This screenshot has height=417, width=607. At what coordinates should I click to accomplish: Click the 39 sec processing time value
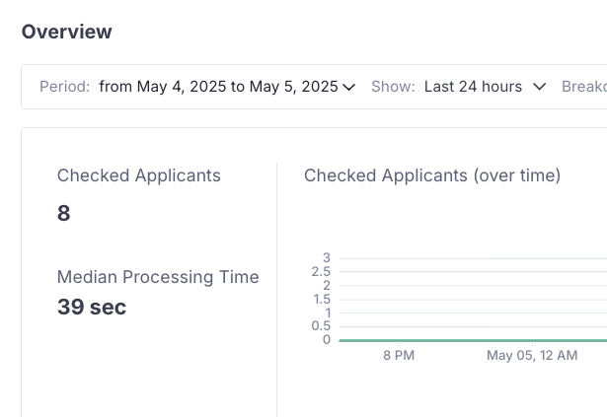92,308
